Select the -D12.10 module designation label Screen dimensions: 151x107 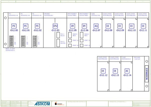pyautogui.click(x=132, y=30)
